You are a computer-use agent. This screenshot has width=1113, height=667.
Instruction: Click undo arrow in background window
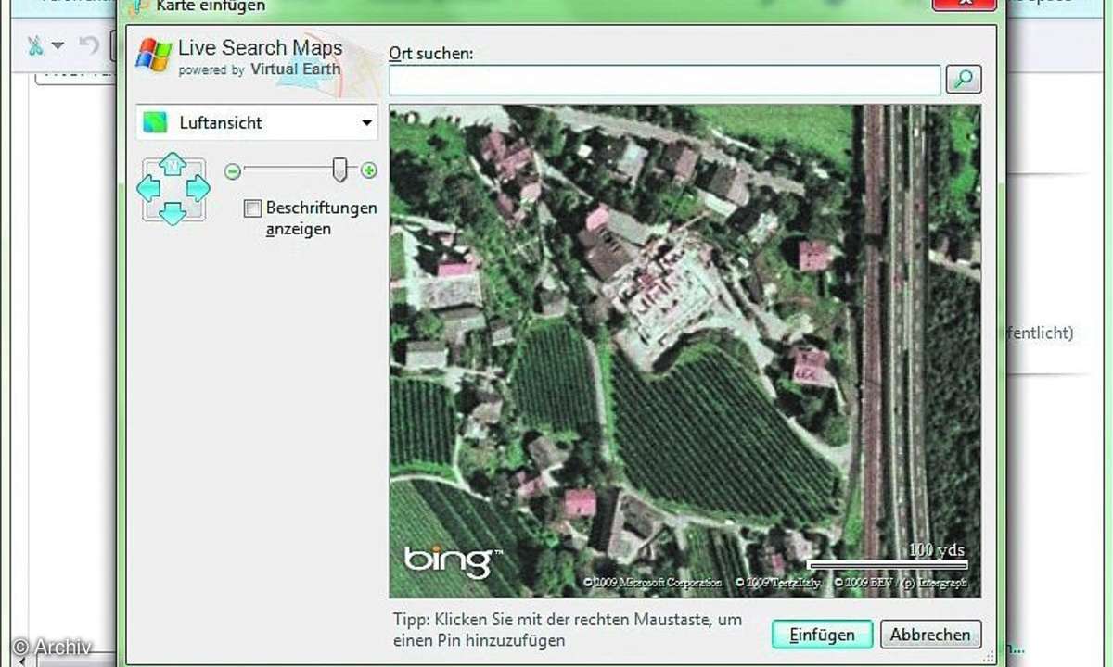pos(88,45)
